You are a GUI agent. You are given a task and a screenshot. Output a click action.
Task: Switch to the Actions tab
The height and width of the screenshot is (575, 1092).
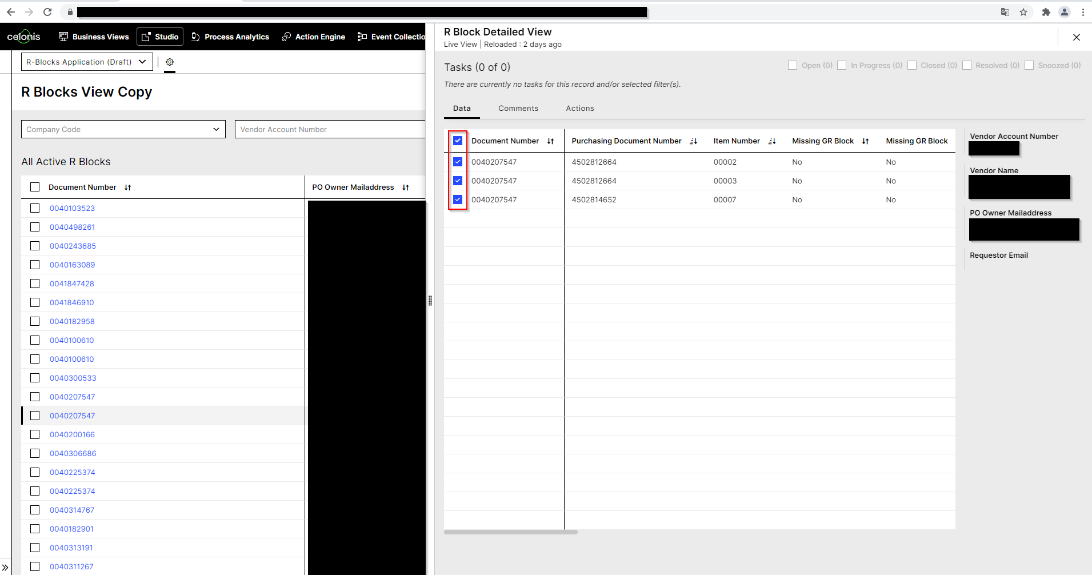click(580, 109)
